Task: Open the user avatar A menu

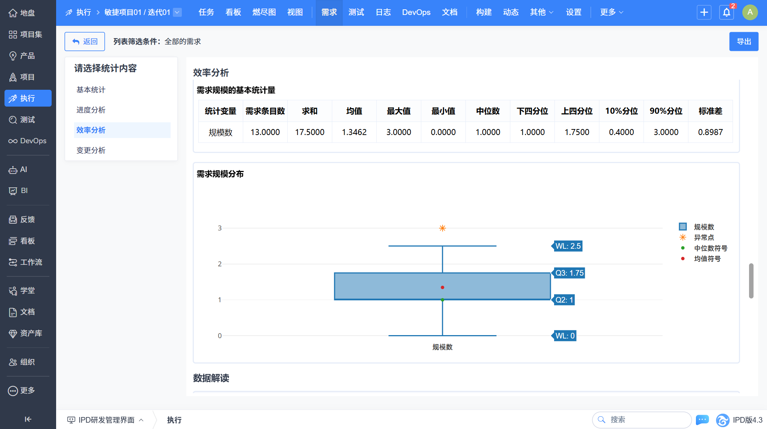Action: [x=750, y=12]
